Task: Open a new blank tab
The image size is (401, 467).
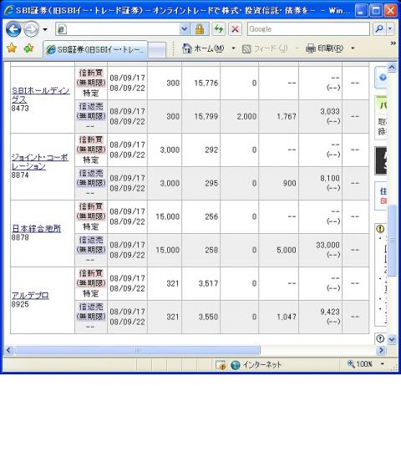Action: click(x=157, y=50)
